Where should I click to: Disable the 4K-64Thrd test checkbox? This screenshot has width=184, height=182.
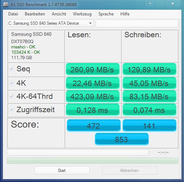pyautogui.click(x=11, y=96)
